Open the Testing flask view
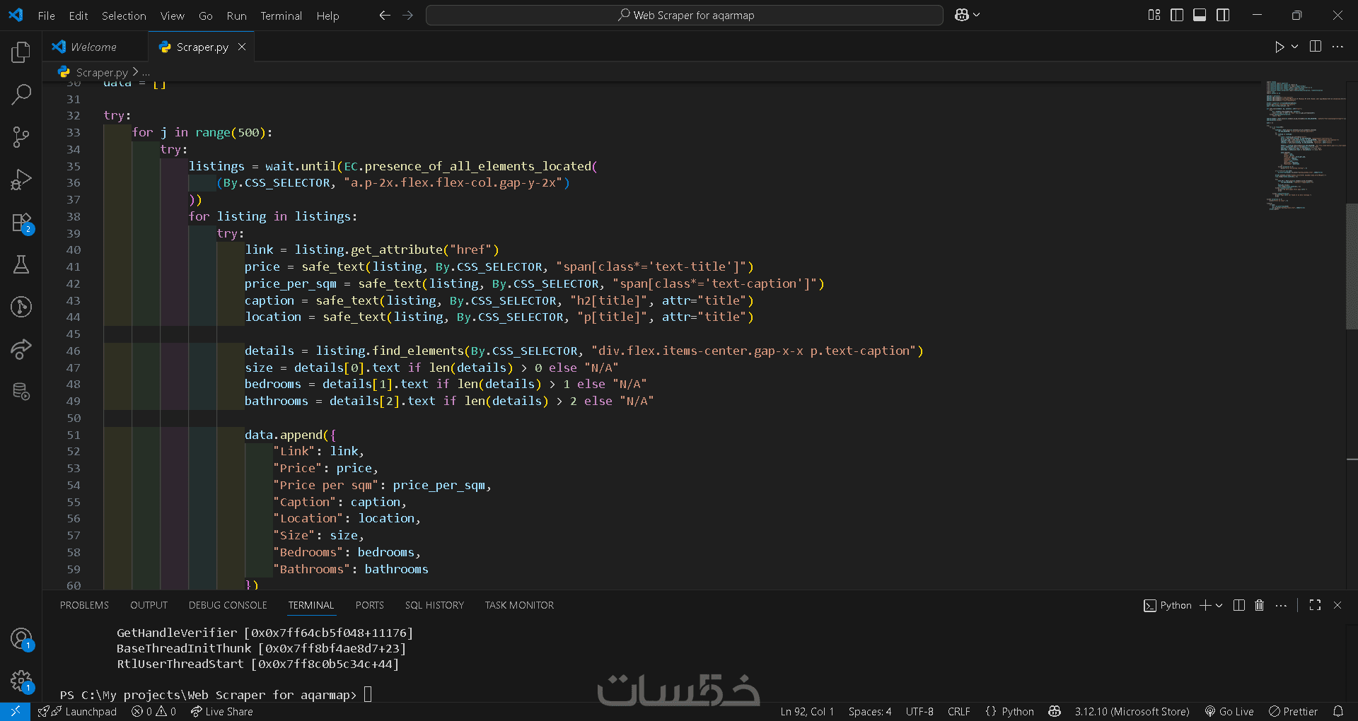 (x=21, y=264)
